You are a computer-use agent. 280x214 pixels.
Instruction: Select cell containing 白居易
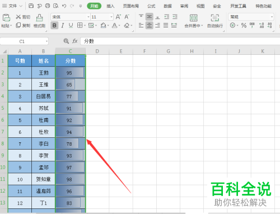[43, 96]
